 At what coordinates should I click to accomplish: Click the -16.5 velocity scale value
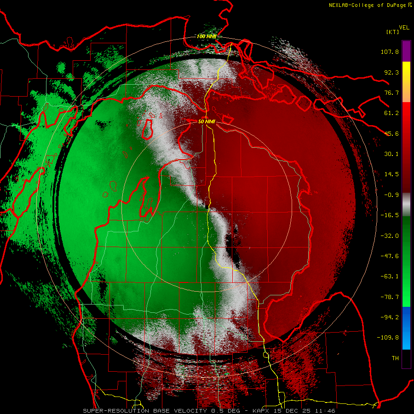[x=390, y=215]
